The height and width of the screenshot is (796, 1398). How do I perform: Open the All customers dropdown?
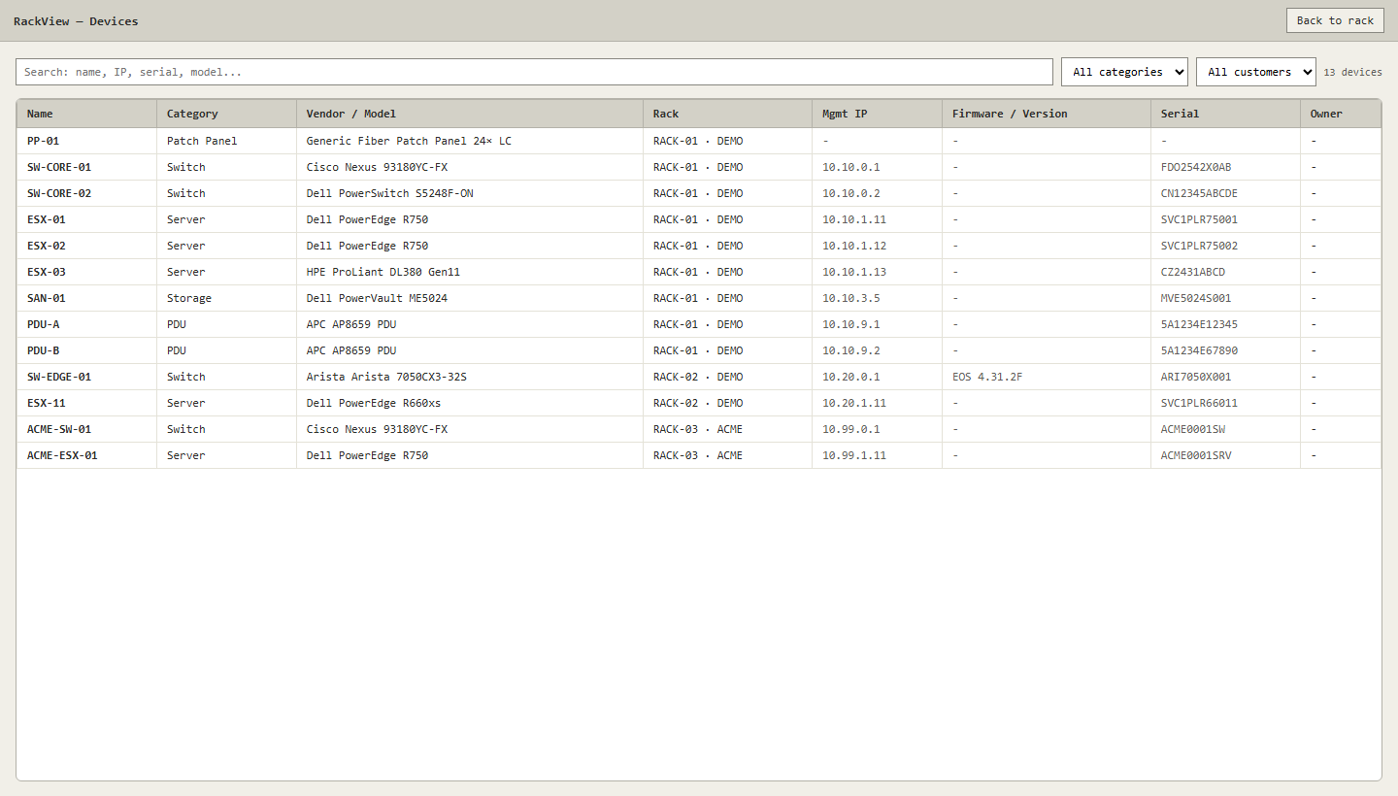[x=1256, y=72]
